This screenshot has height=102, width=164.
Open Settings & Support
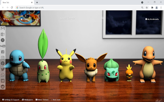pyautogui.click(x=11, y=100)
